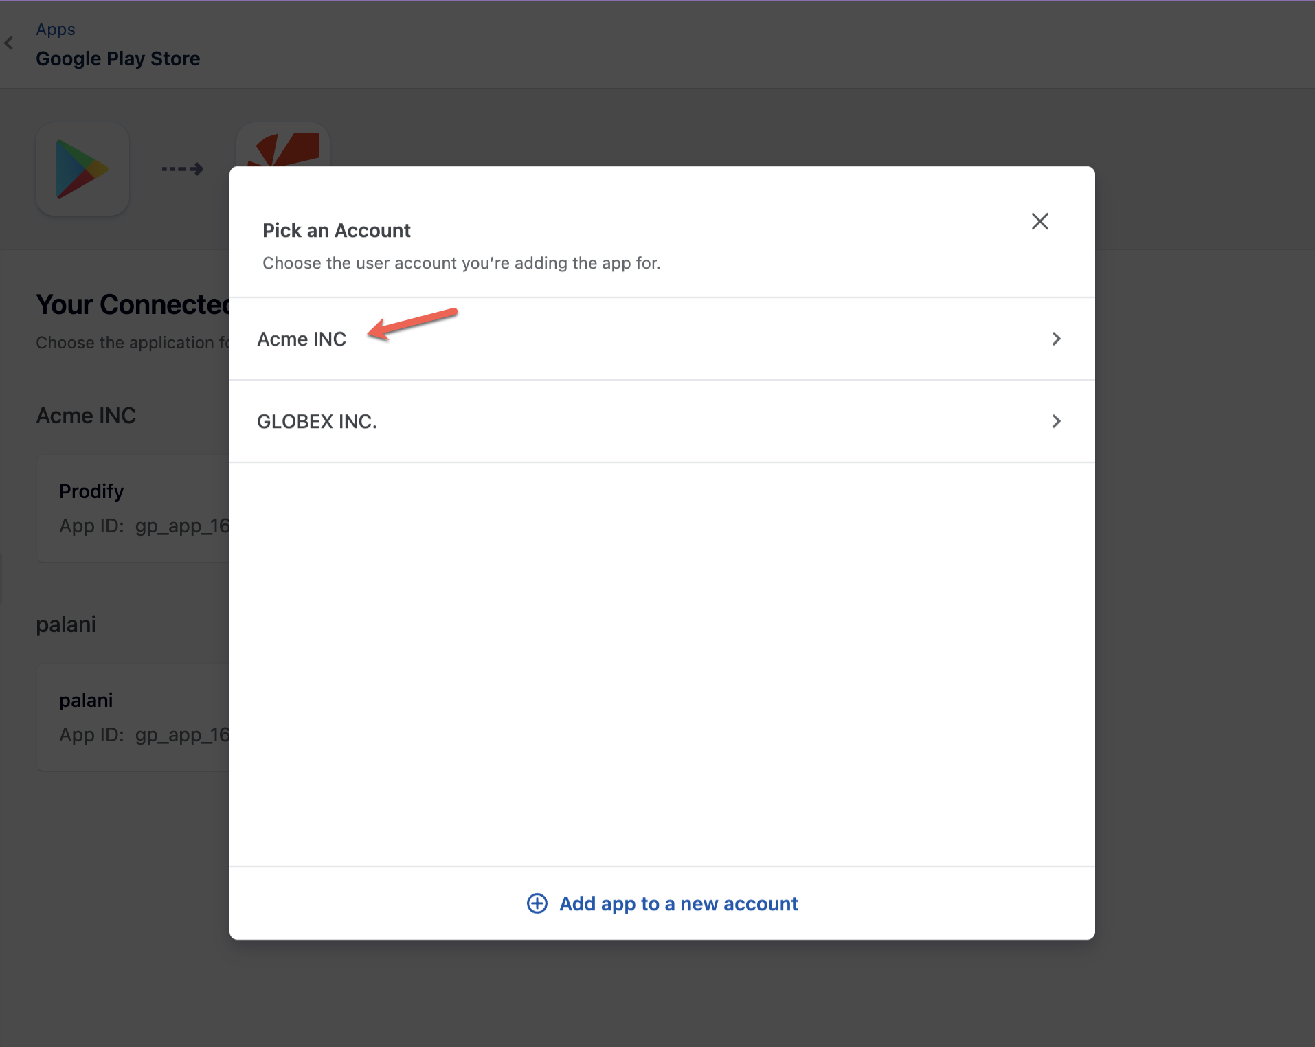Open the Apps breadcrumb link

pyautogui.click(x=56, y=30)
